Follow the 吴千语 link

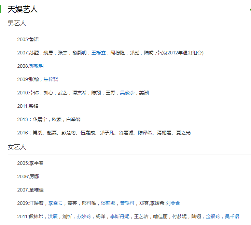[x=232, y=216]
